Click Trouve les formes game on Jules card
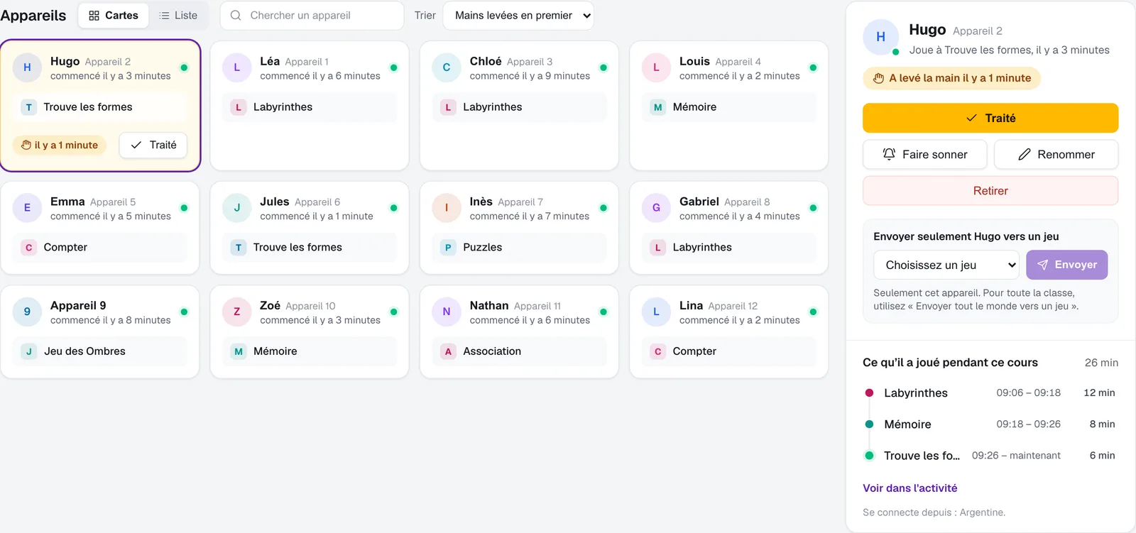This screenshot has width=1136, height=533. (310, 247)
